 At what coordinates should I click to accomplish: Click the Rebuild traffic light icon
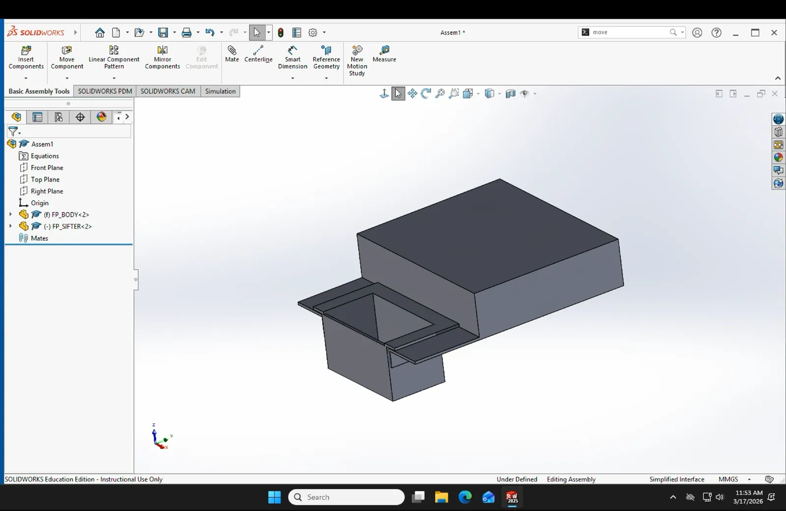(281, 32)
